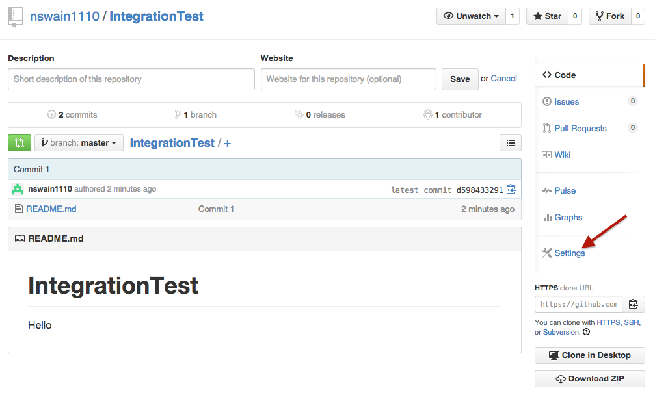Switch clone URL to SSH link

(631, 322)
